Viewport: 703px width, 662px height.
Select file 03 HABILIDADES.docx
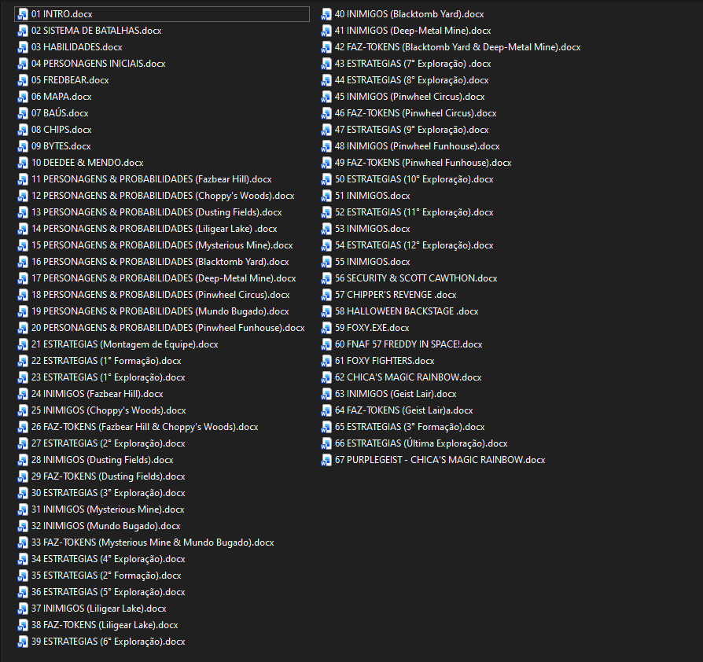[x=76, y=47]
